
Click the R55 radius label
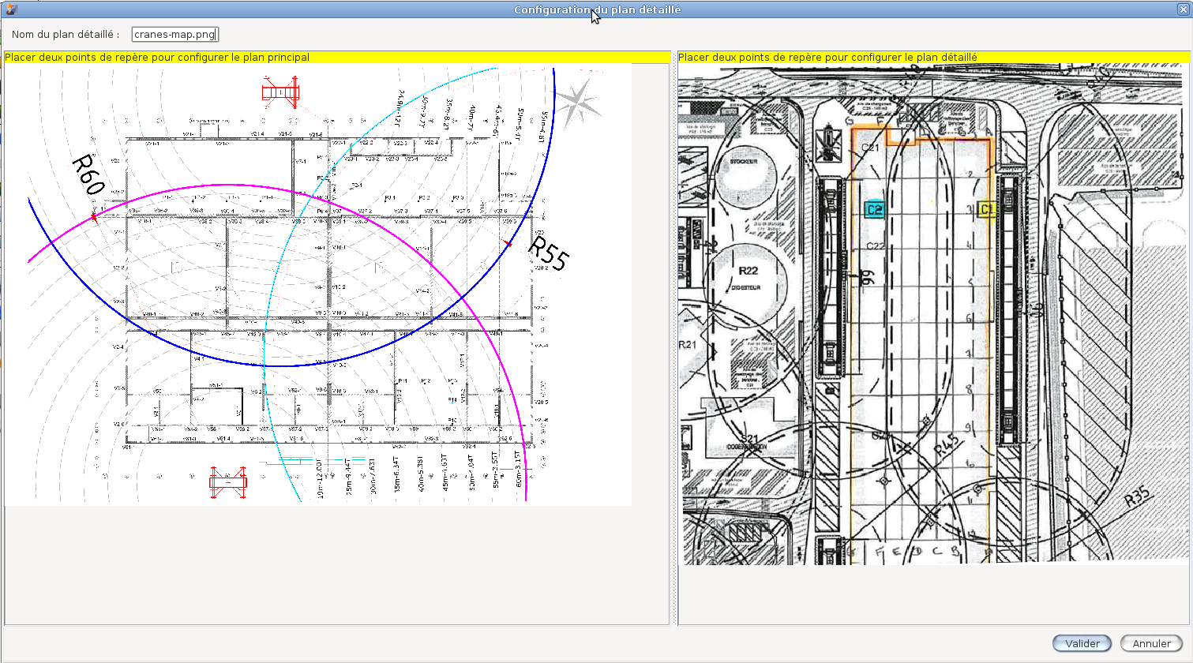coord(548,253)
